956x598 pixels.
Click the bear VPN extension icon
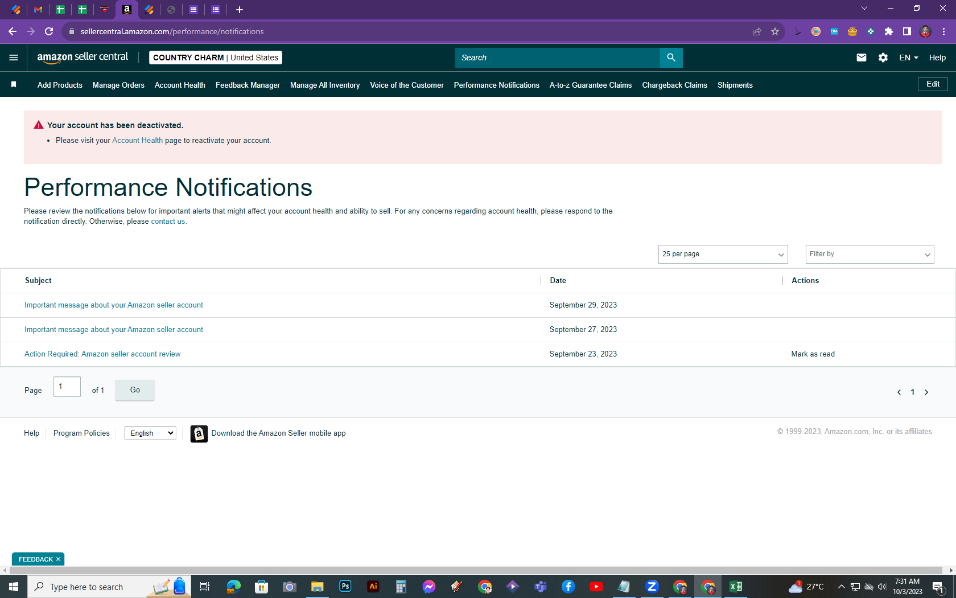click(x=852, y=31)
